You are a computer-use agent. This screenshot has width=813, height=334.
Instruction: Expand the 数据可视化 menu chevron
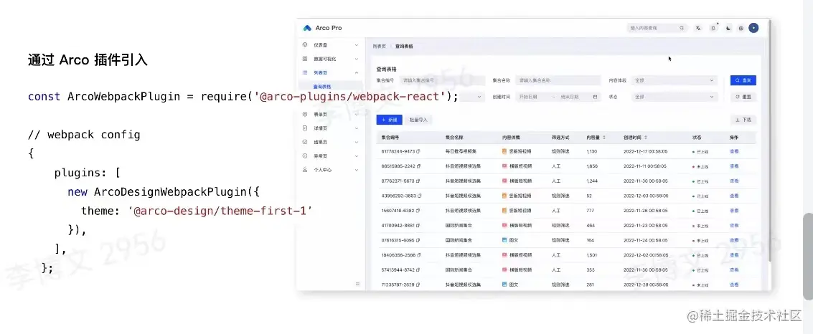point(357,59)
